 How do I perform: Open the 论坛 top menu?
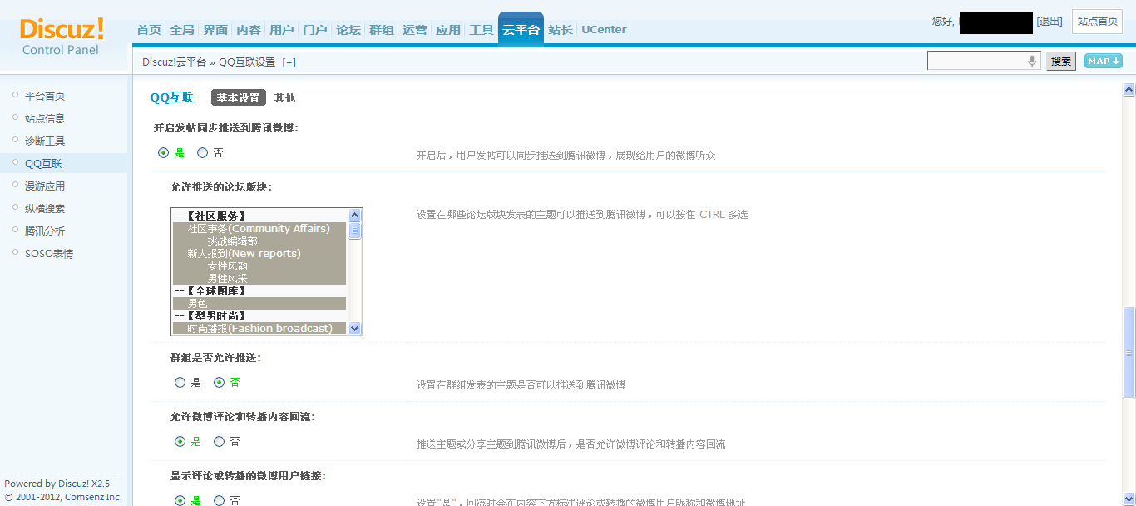pos(348,30)
